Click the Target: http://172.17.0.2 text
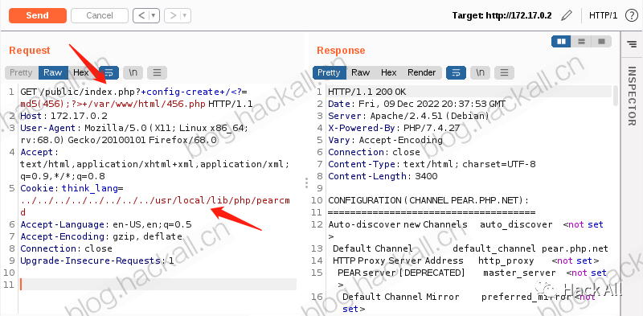The width and height of the screenshot is (643, 316). (502, 15)
